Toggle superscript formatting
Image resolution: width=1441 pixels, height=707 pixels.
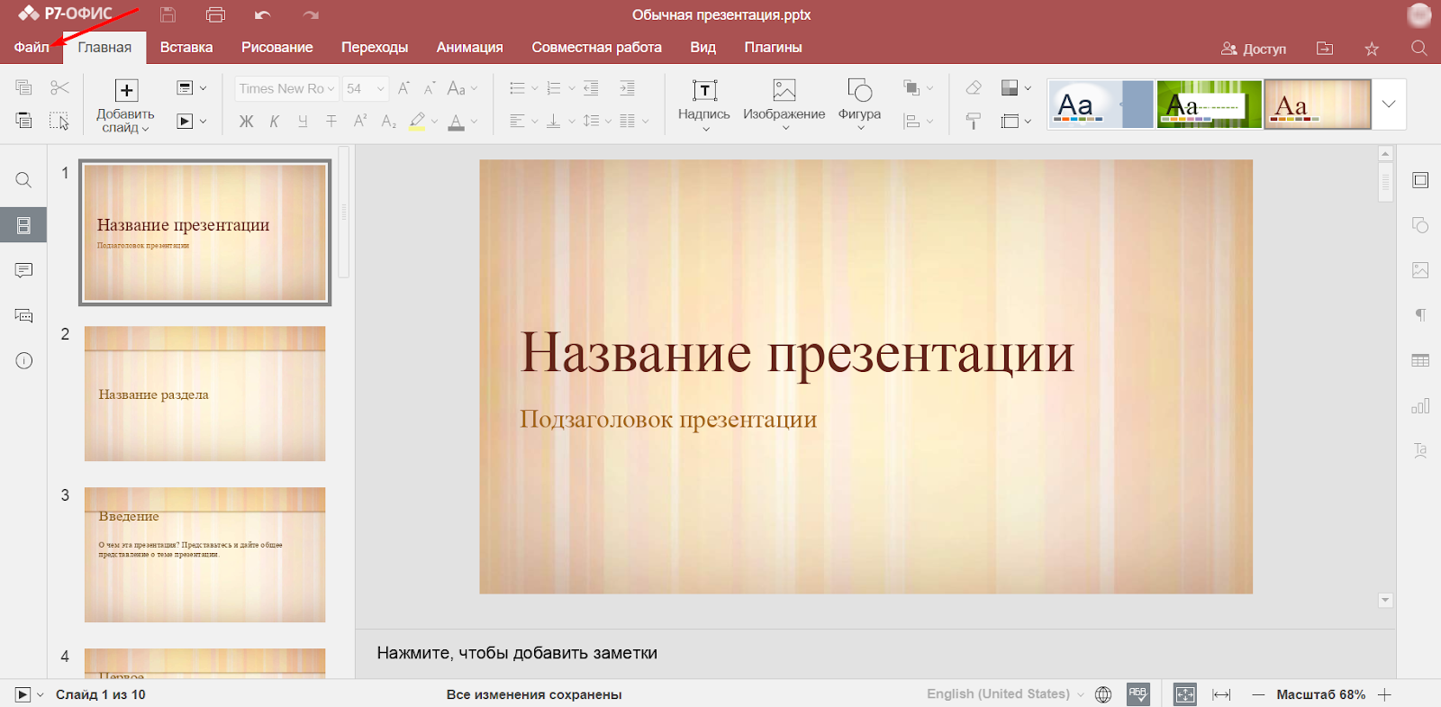point(360,121)
